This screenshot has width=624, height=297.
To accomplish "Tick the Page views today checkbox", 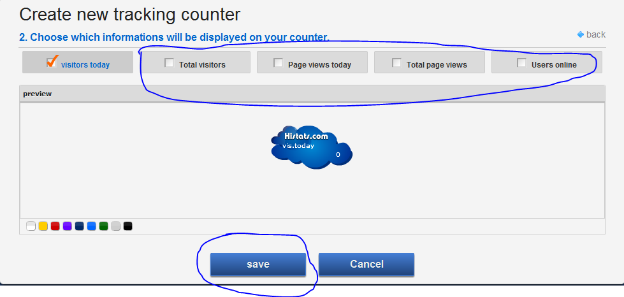I will pos(278,62).
